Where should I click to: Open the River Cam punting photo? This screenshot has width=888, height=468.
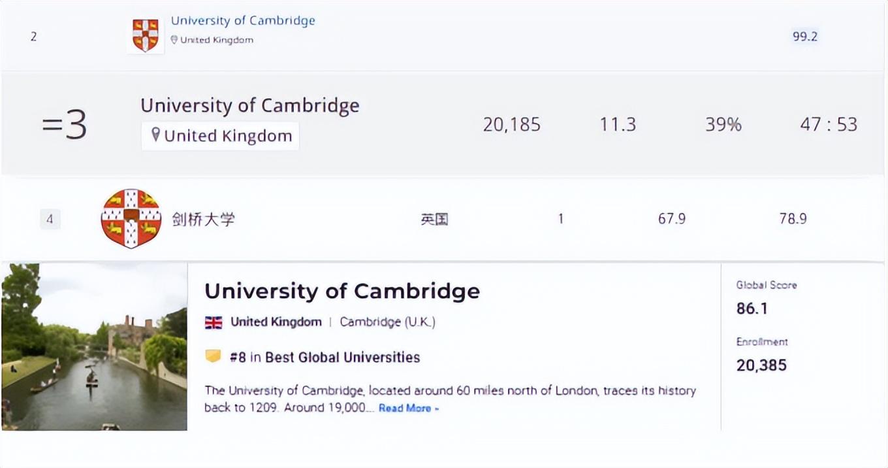(94, 346)
